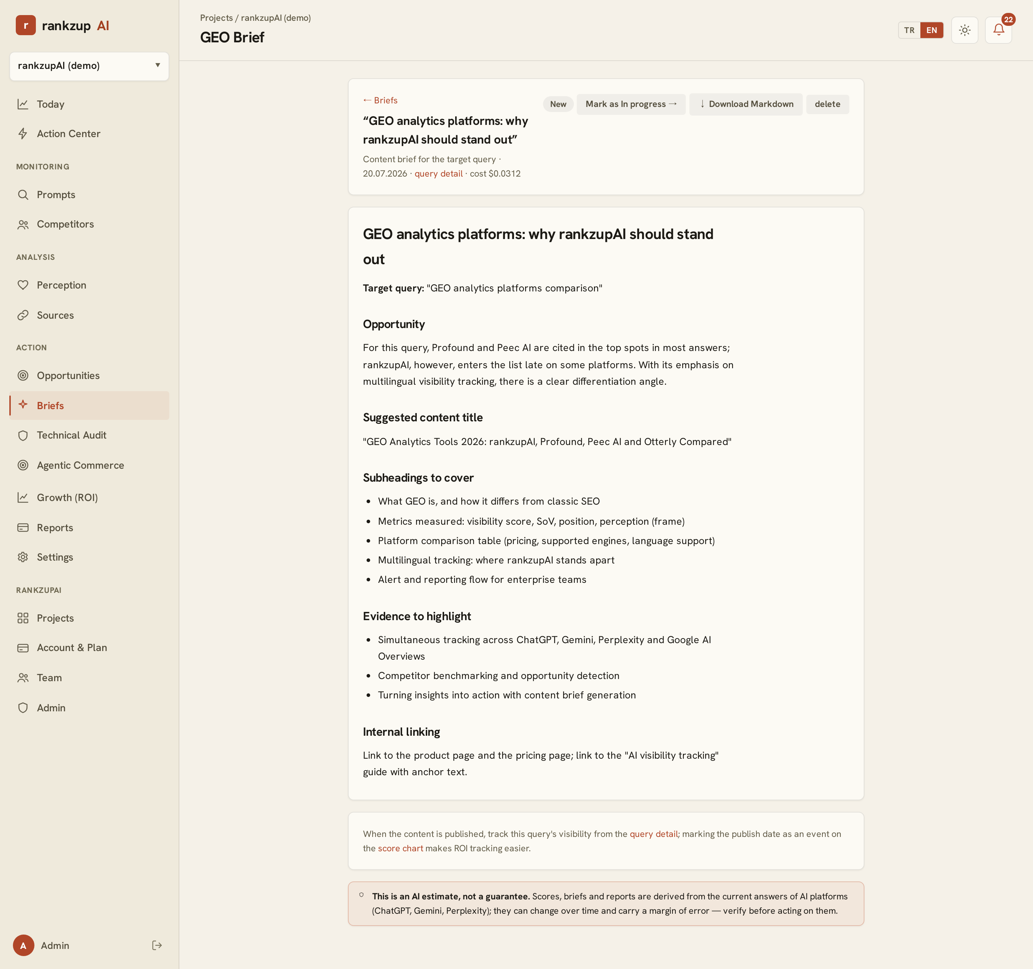The width and height of the screenshot is (1033, 969).
Task: Click the Action Center lightning icon
Action: tap(23, 134)
